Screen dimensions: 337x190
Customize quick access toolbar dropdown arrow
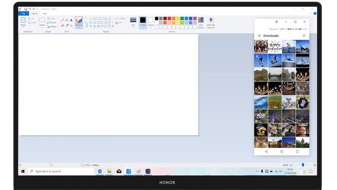click(x=37, y=9)
